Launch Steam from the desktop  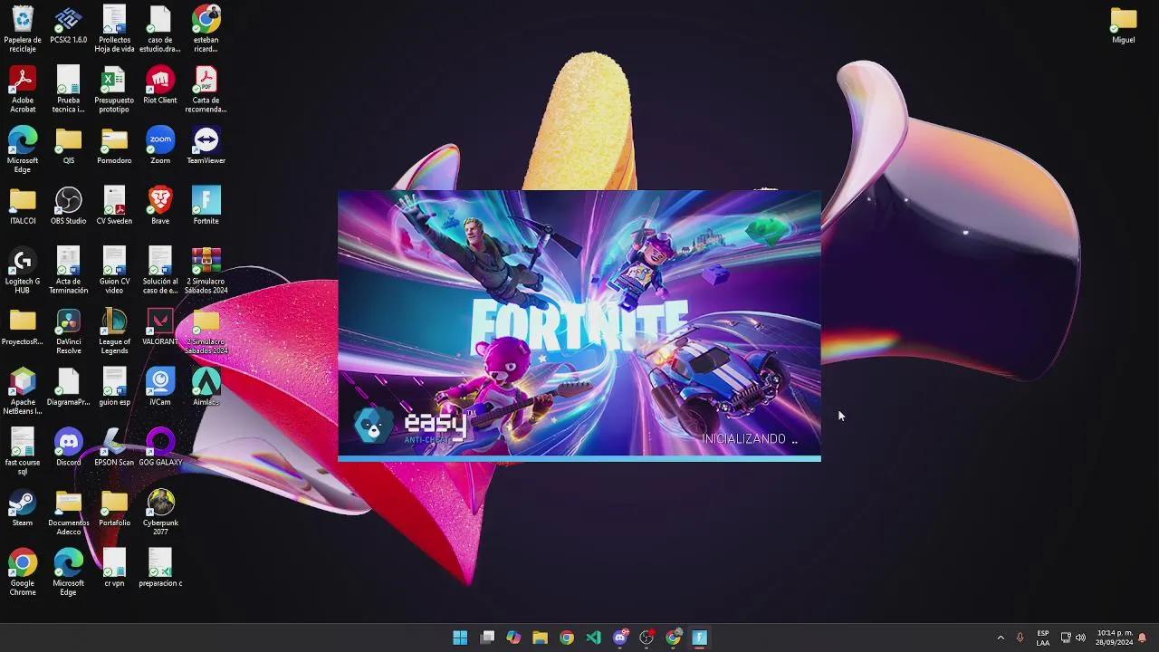coord(23,509)
